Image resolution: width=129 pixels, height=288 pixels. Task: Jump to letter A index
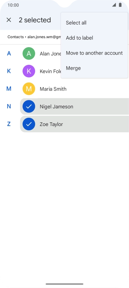(9, 53)
